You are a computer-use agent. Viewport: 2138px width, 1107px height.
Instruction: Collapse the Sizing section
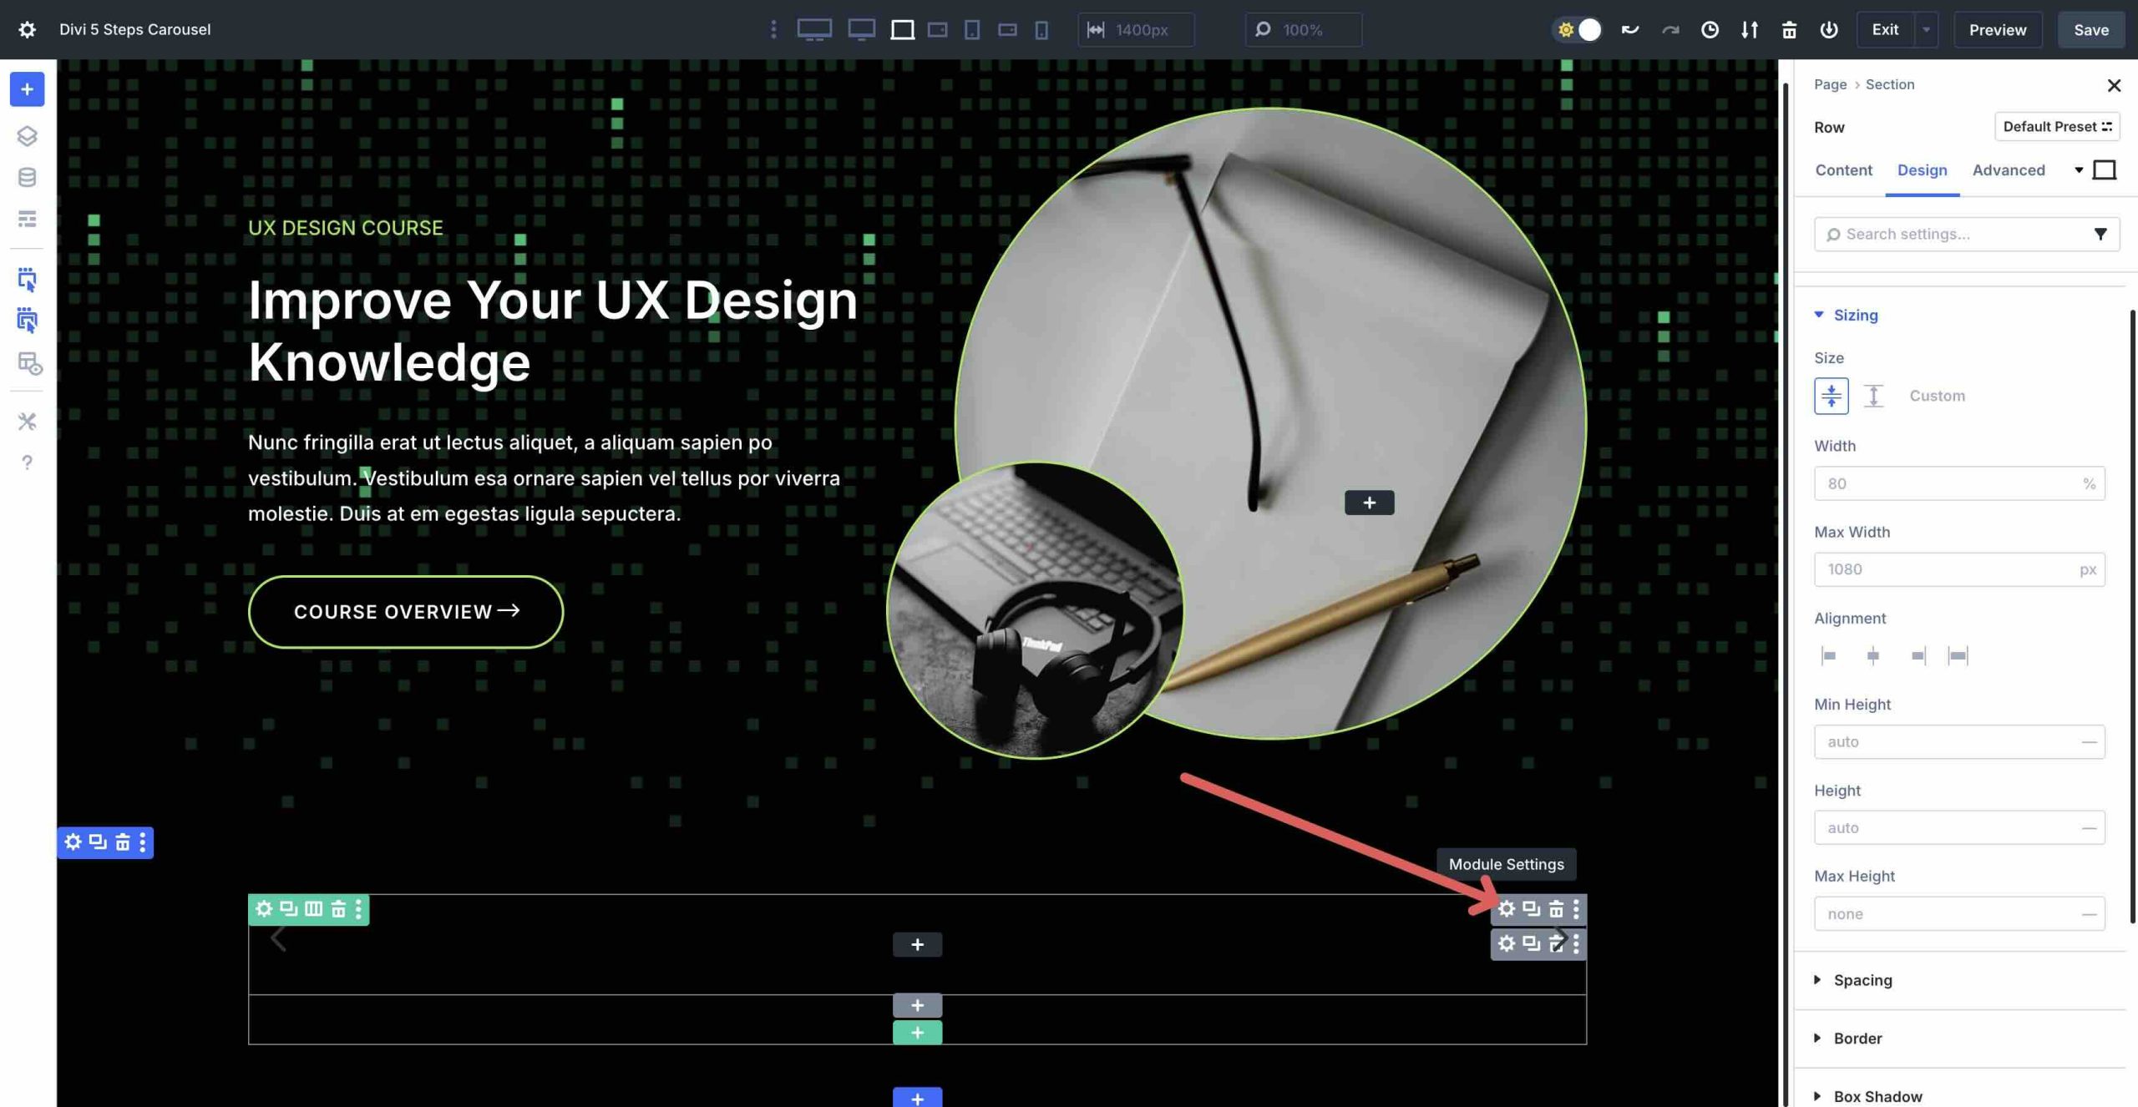(1855, 315)
